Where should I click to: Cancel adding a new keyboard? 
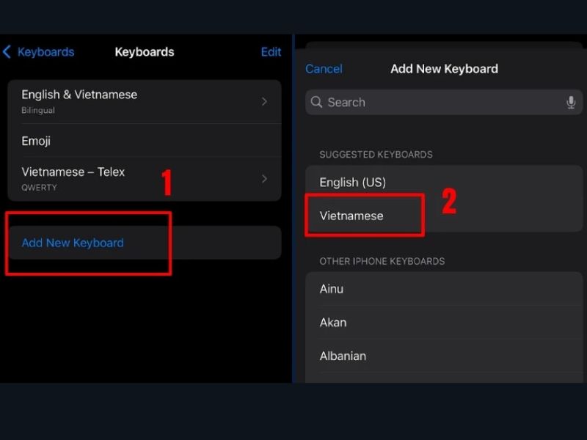point(324,69)
